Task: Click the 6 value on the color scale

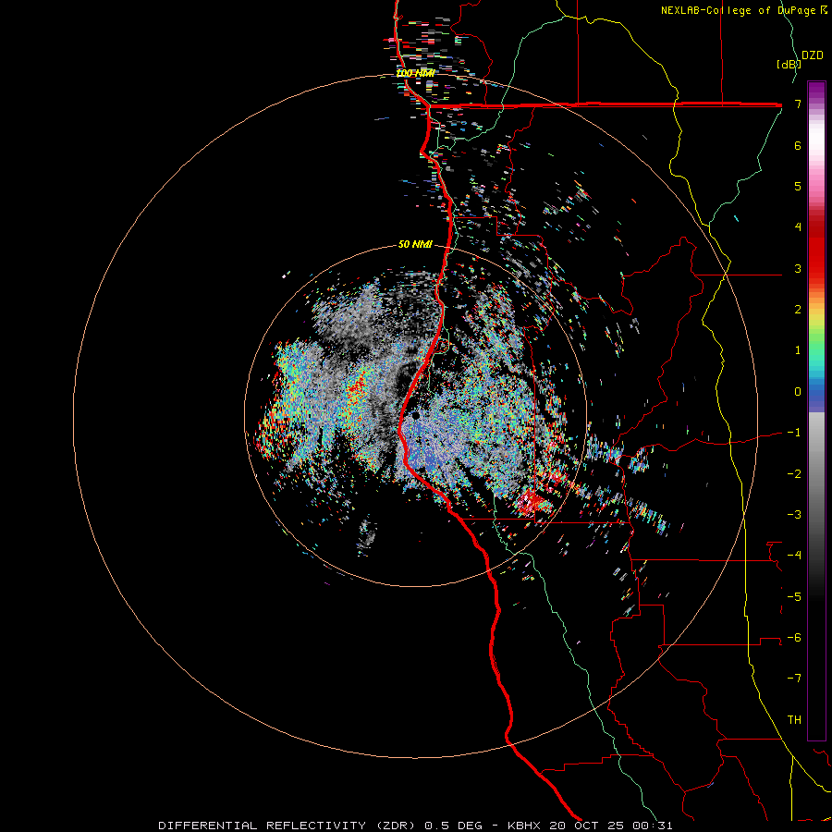Action: click(798, 145)
